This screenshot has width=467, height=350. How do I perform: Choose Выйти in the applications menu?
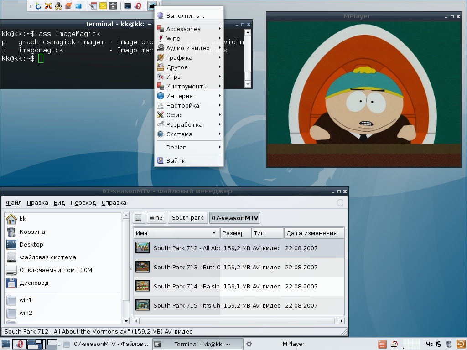(176, 161)
